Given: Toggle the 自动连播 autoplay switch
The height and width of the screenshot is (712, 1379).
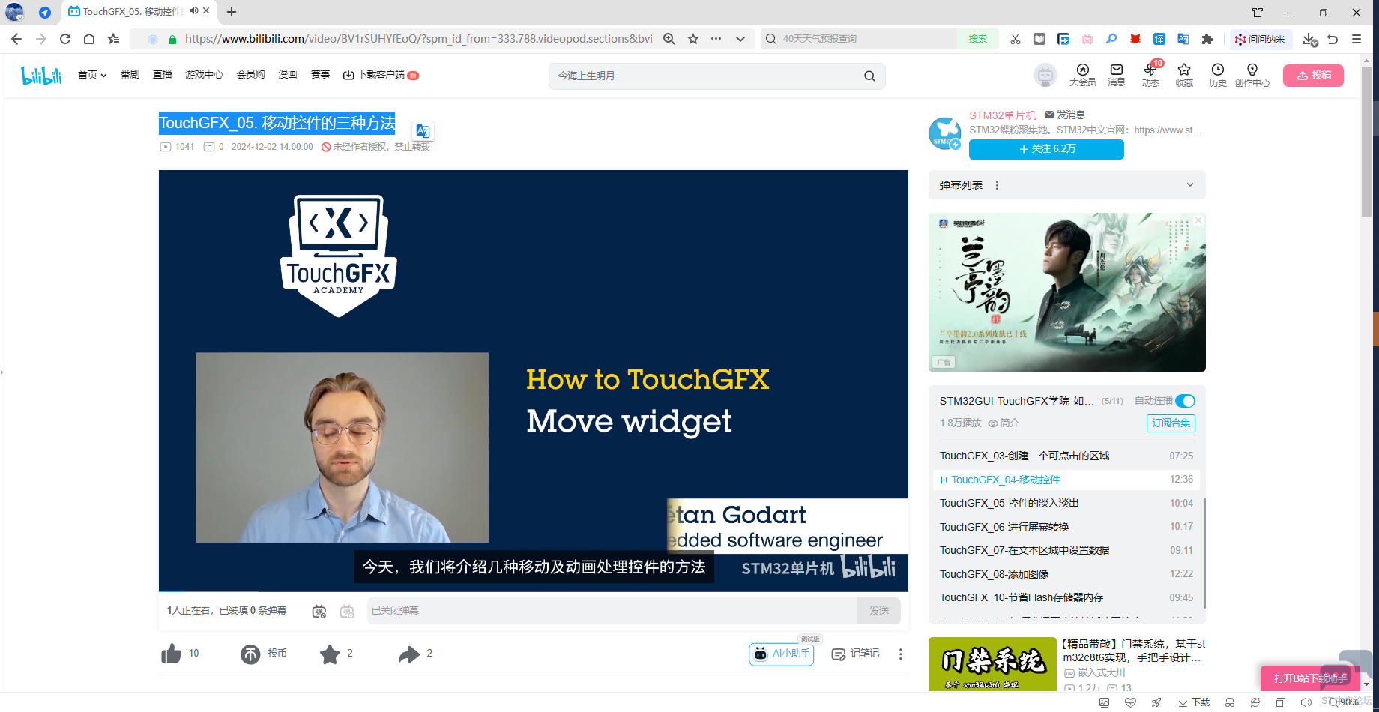Looking at the screenshot, I should 1185,401.
